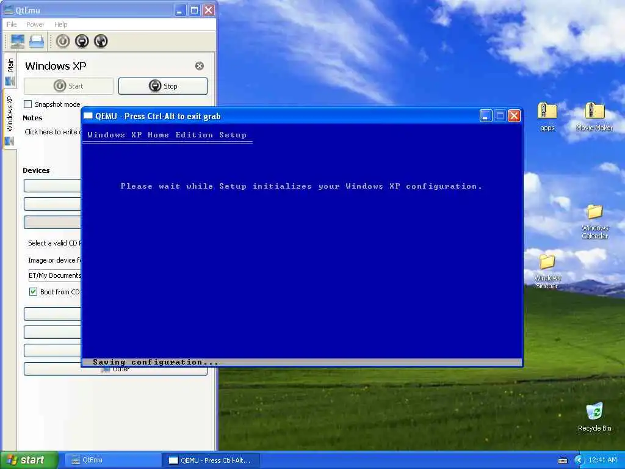This screenshot has height=469, width=625.
Task: Click the Start button for the VM
Action: click(x=68, y=86)
